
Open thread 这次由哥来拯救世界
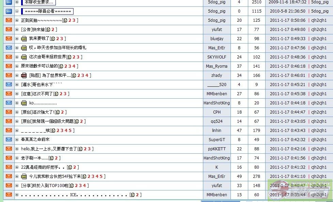(47, 57)
